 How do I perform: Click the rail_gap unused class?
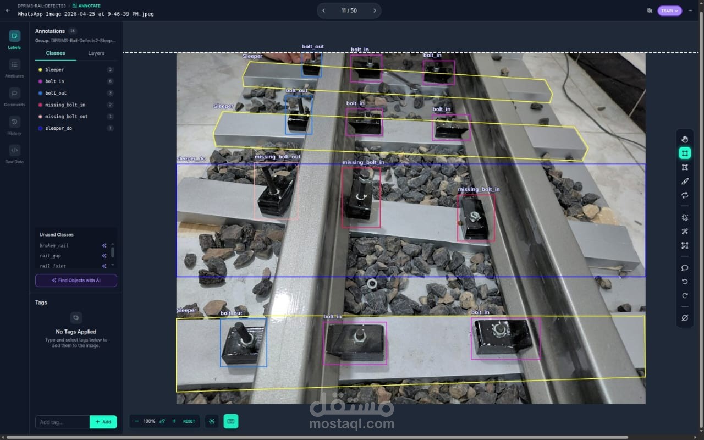pyautogui.click(x=50, y=256)
